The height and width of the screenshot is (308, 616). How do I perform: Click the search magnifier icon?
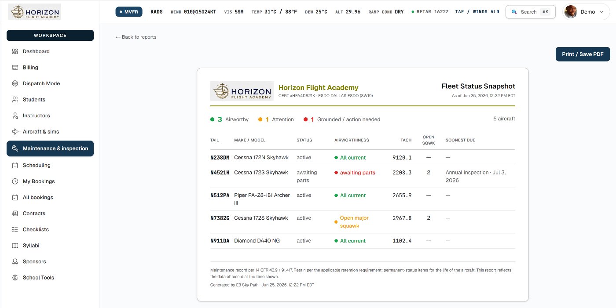[x=514, y=12]
